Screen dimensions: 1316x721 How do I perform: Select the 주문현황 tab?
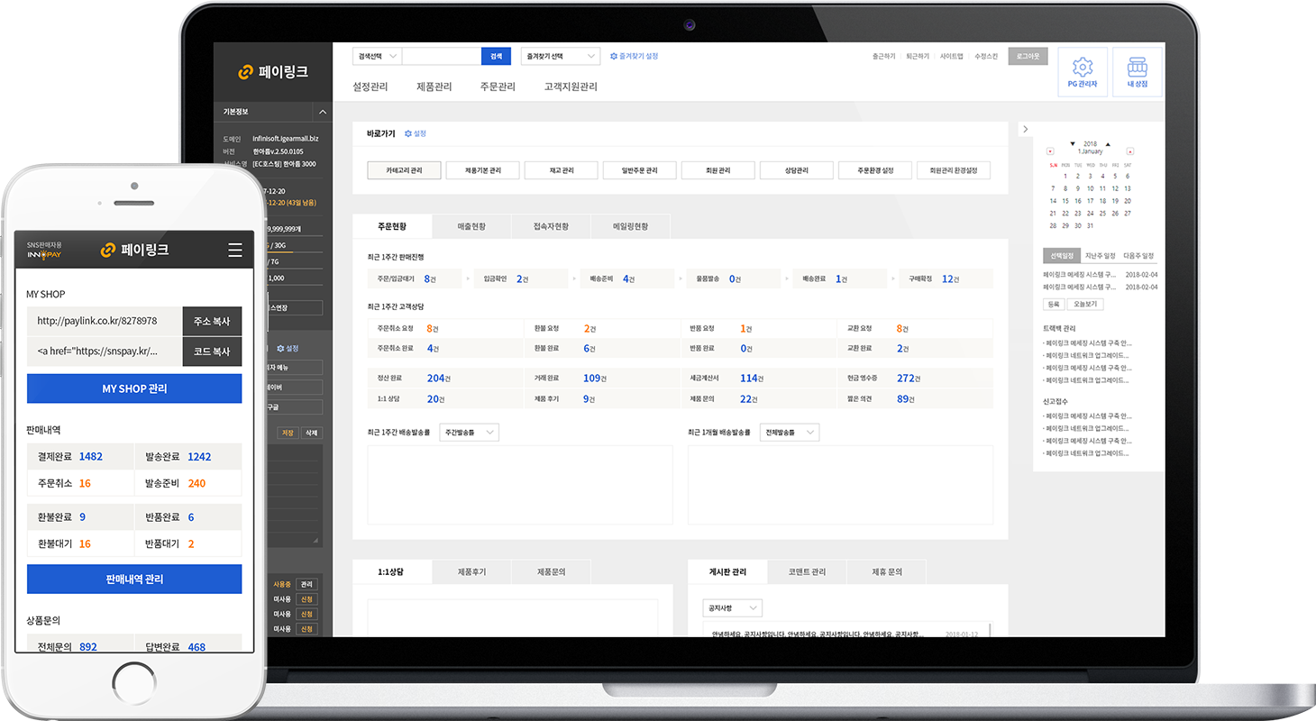392,226
